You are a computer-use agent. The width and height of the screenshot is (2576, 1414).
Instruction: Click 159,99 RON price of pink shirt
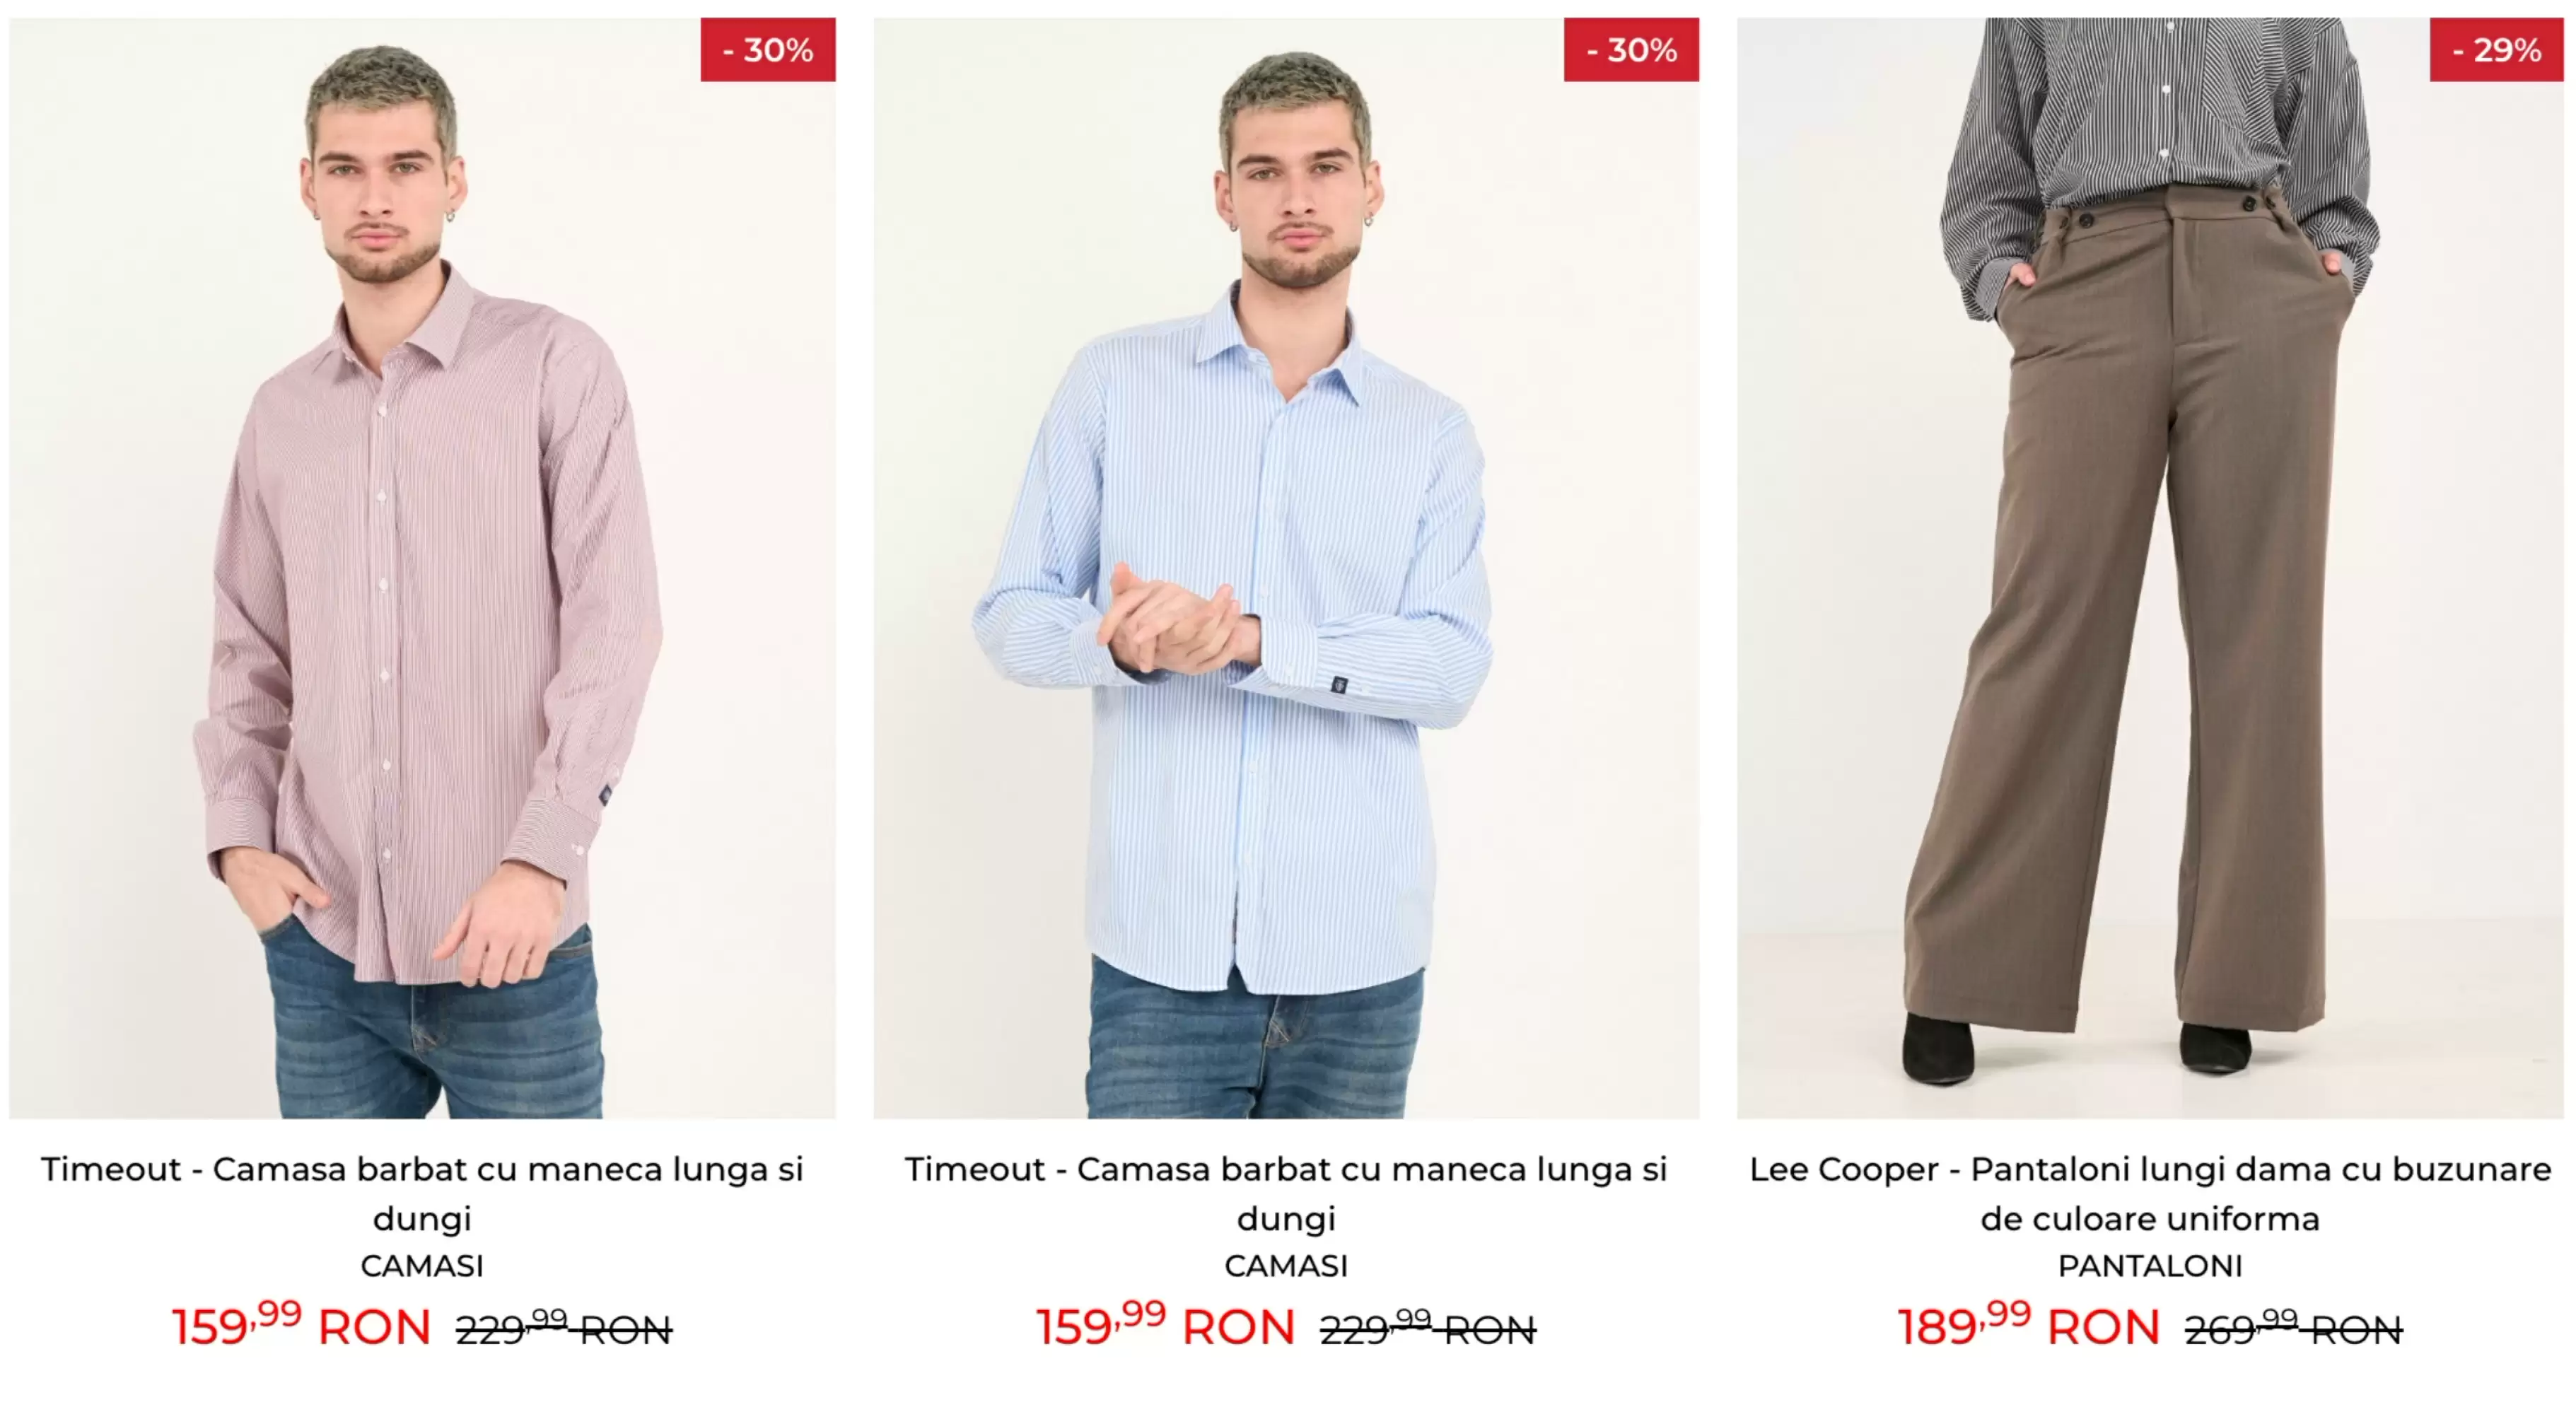point(301,1326)
